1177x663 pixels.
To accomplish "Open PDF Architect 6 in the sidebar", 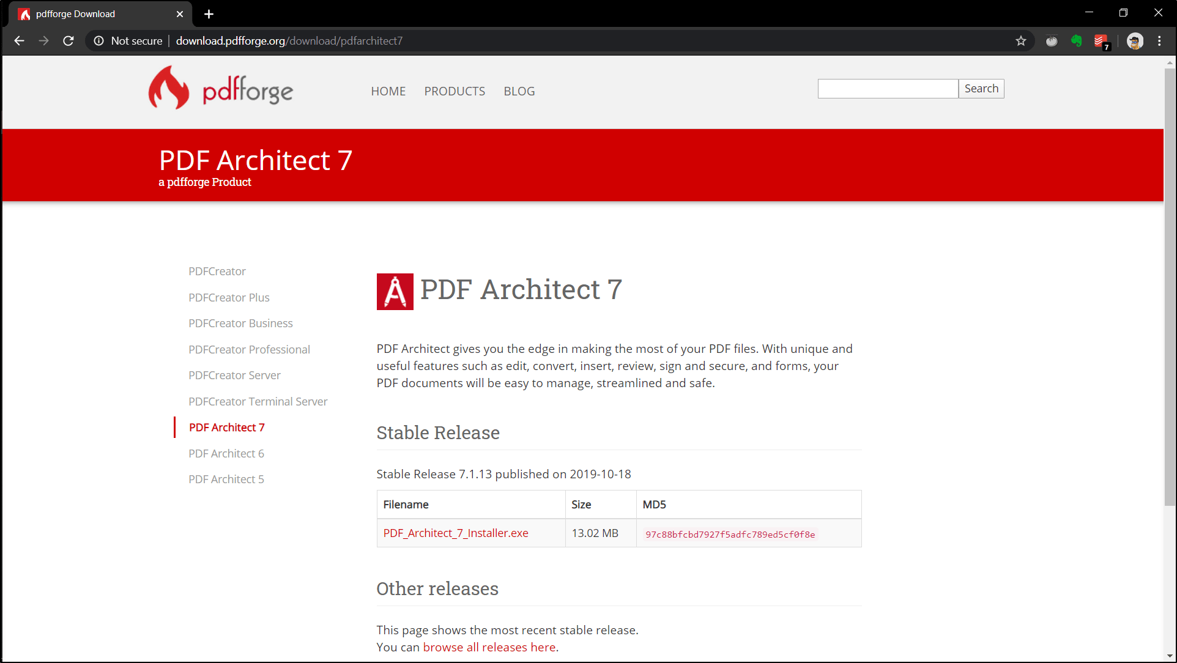I will point(226,453).
